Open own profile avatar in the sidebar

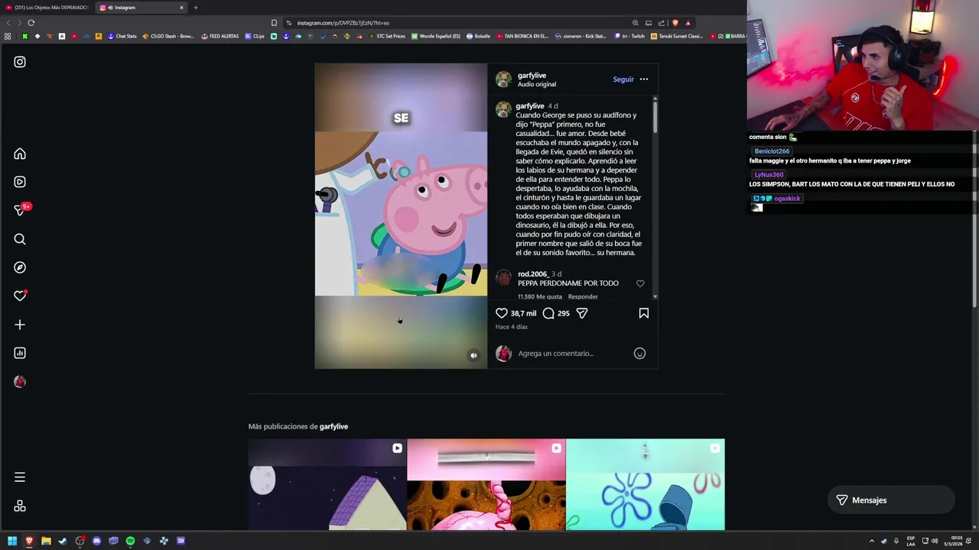coord(20,381)
